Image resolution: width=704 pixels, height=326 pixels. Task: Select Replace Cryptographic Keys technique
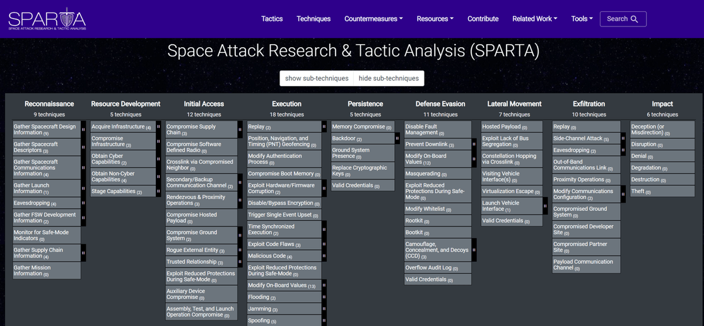click(363, 171)
